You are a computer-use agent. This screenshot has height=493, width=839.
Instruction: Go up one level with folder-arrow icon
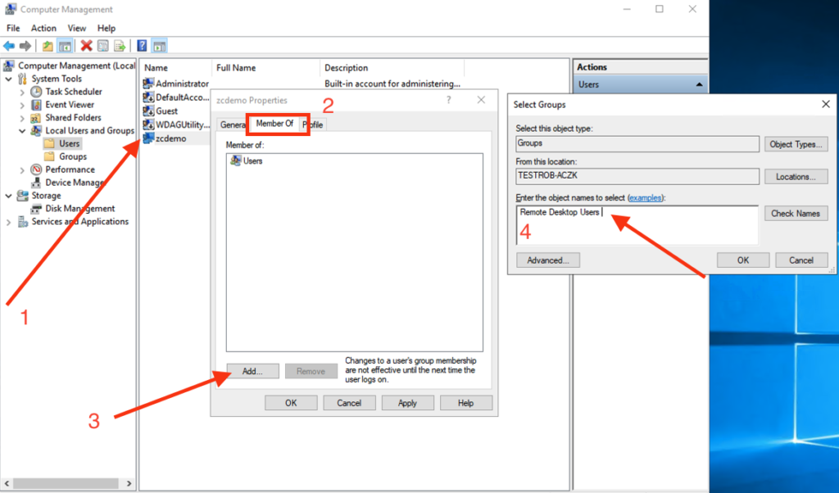click(48, 46)
